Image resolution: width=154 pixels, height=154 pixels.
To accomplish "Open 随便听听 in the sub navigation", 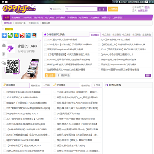I will click(8, 23).
